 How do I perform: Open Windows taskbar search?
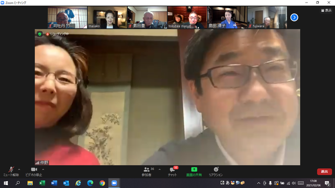point(18,183)
